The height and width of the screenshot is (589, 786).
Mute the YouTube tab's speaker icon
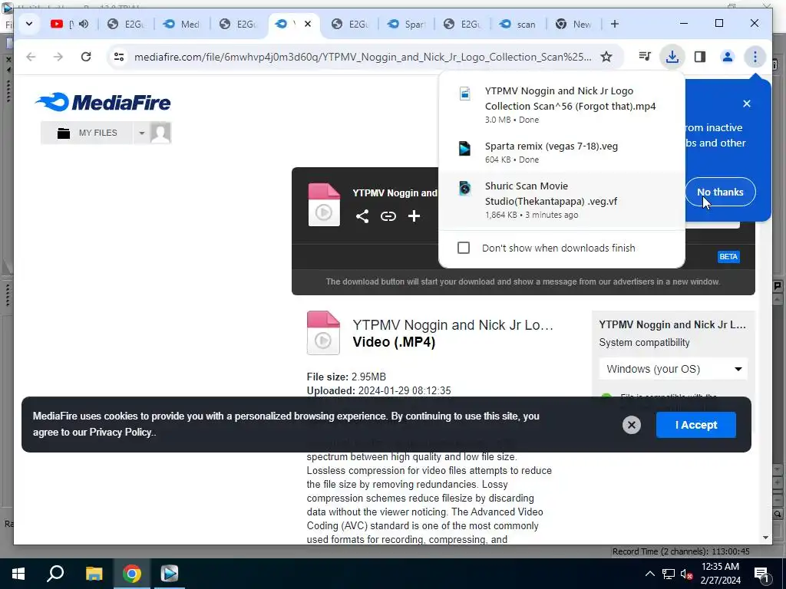click(84, 24)
